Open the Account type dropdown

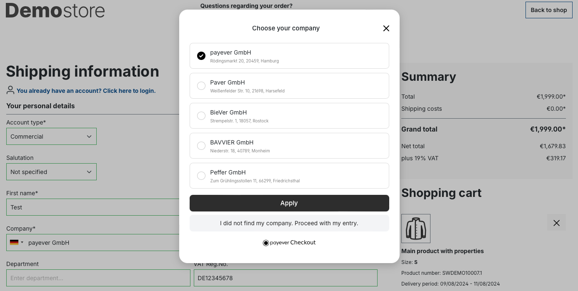coord(51,137)
